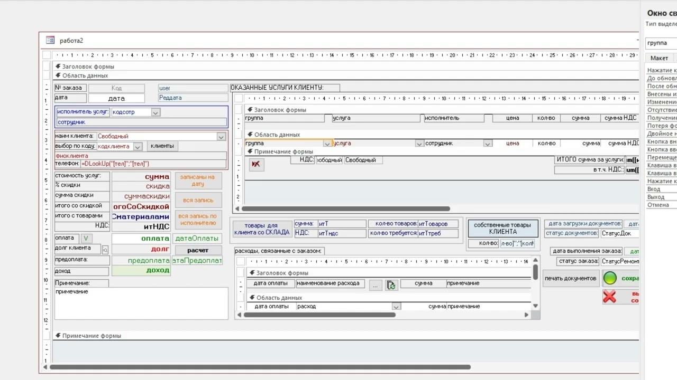Viewport: 677px width, 380px height.
Task: Click the Вход event row in property sheet
Action: tap(661, 189)
